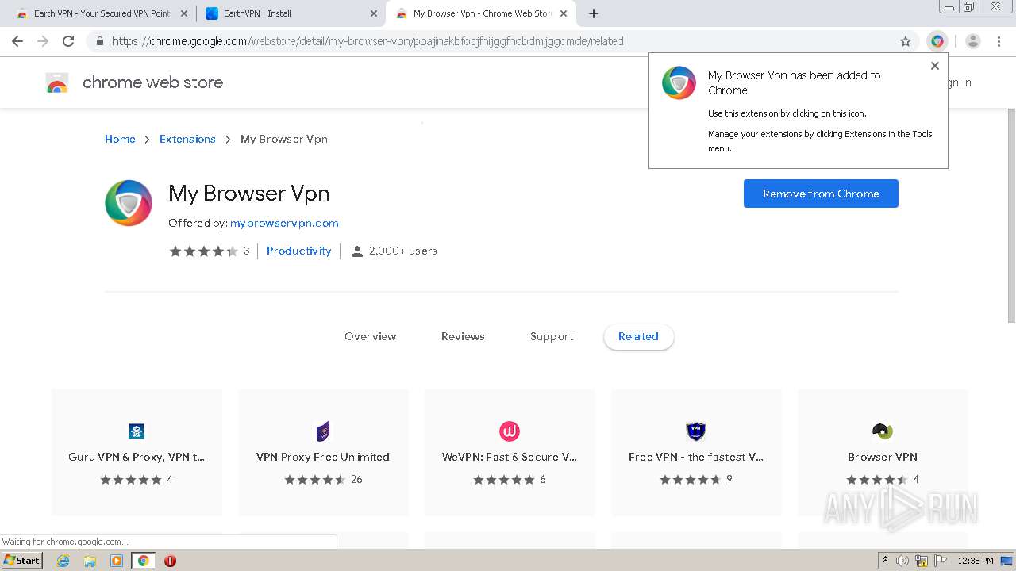Click Browser VPN card icon

[x=883, y=431]
